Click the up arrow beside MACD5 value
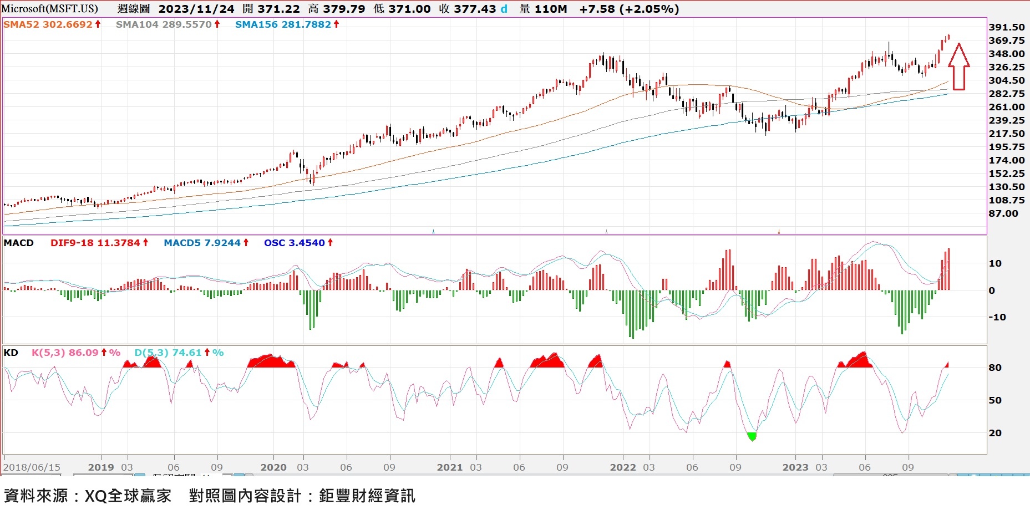This screenshot has height=510, width=1030. click(x=246, y=243)
